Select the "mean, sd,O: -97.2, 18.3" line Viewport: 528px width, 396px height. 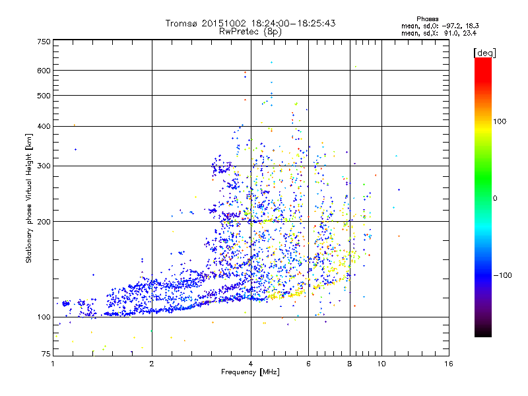coord(440,26)
